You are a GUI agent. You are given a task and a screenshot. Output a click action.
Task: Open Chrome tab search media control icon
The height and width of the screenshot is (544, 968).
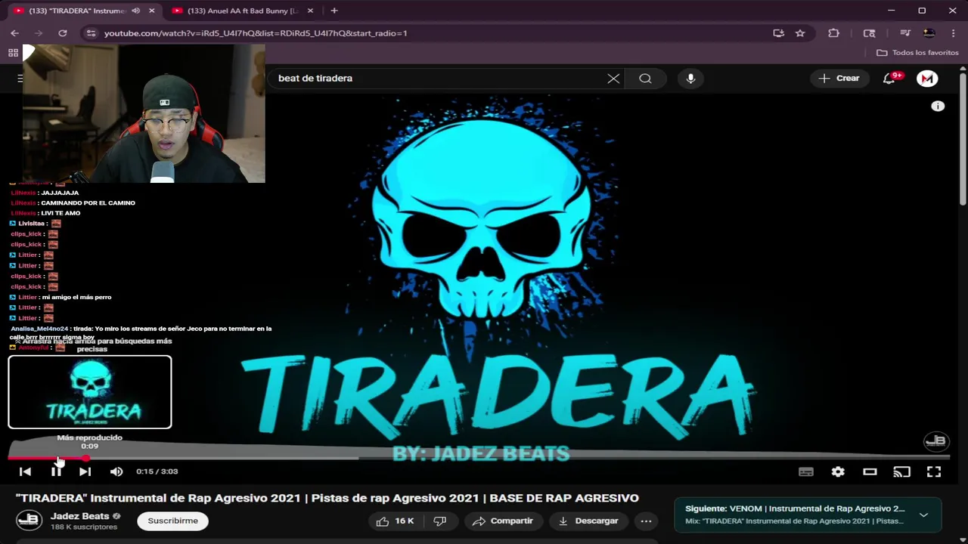[x=904, y=33]
